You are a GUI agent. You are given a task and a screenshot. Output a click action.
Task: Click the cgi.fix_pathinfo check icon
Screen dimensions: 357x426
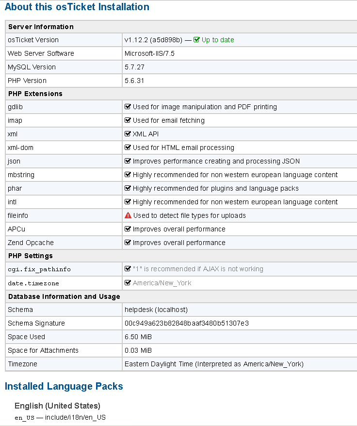[x=128, y=269]
